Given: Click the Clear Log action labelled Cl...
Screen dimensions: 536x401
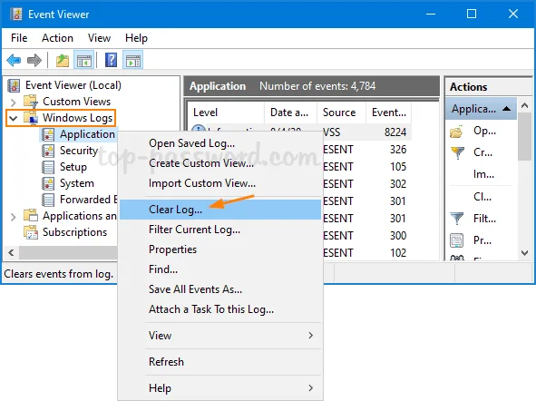Looking at the screenshot, I should pos(482,197).
